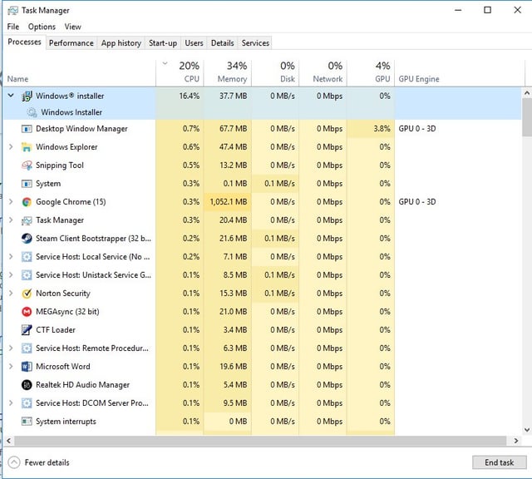Sort by the GPU column header
The image size is (532, 479).
pyautogui.click(x=371, y=73)
